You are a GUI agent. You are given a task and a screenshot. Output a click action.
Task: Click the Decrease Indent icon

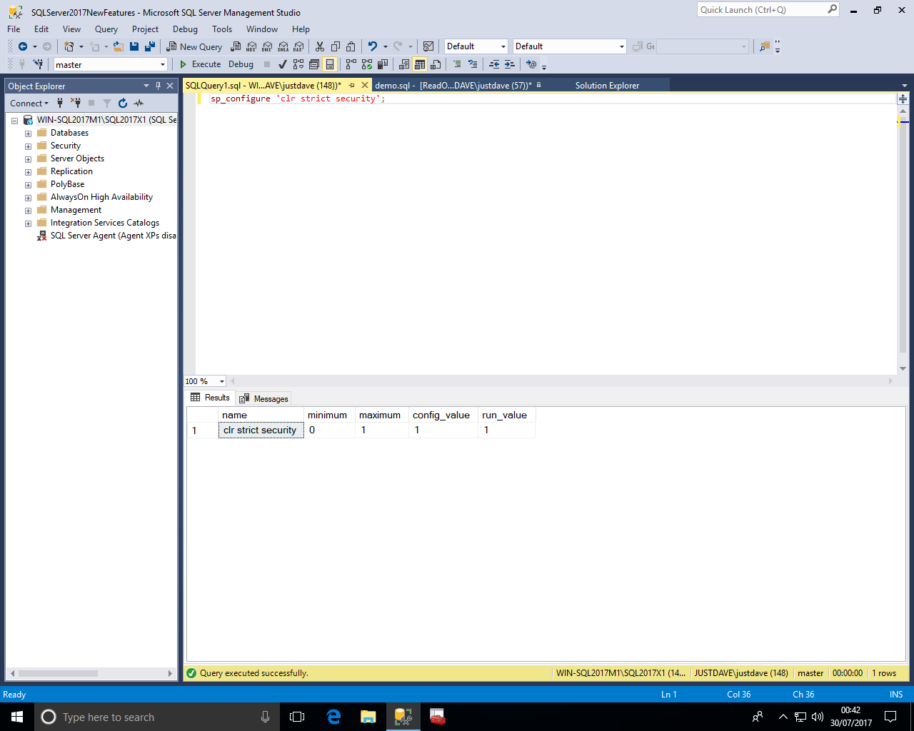[x=493, y=64]
